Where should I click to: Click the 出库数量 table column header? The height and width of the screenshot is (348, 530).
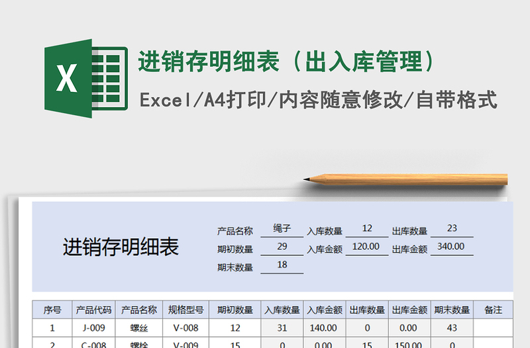(367, 310)
